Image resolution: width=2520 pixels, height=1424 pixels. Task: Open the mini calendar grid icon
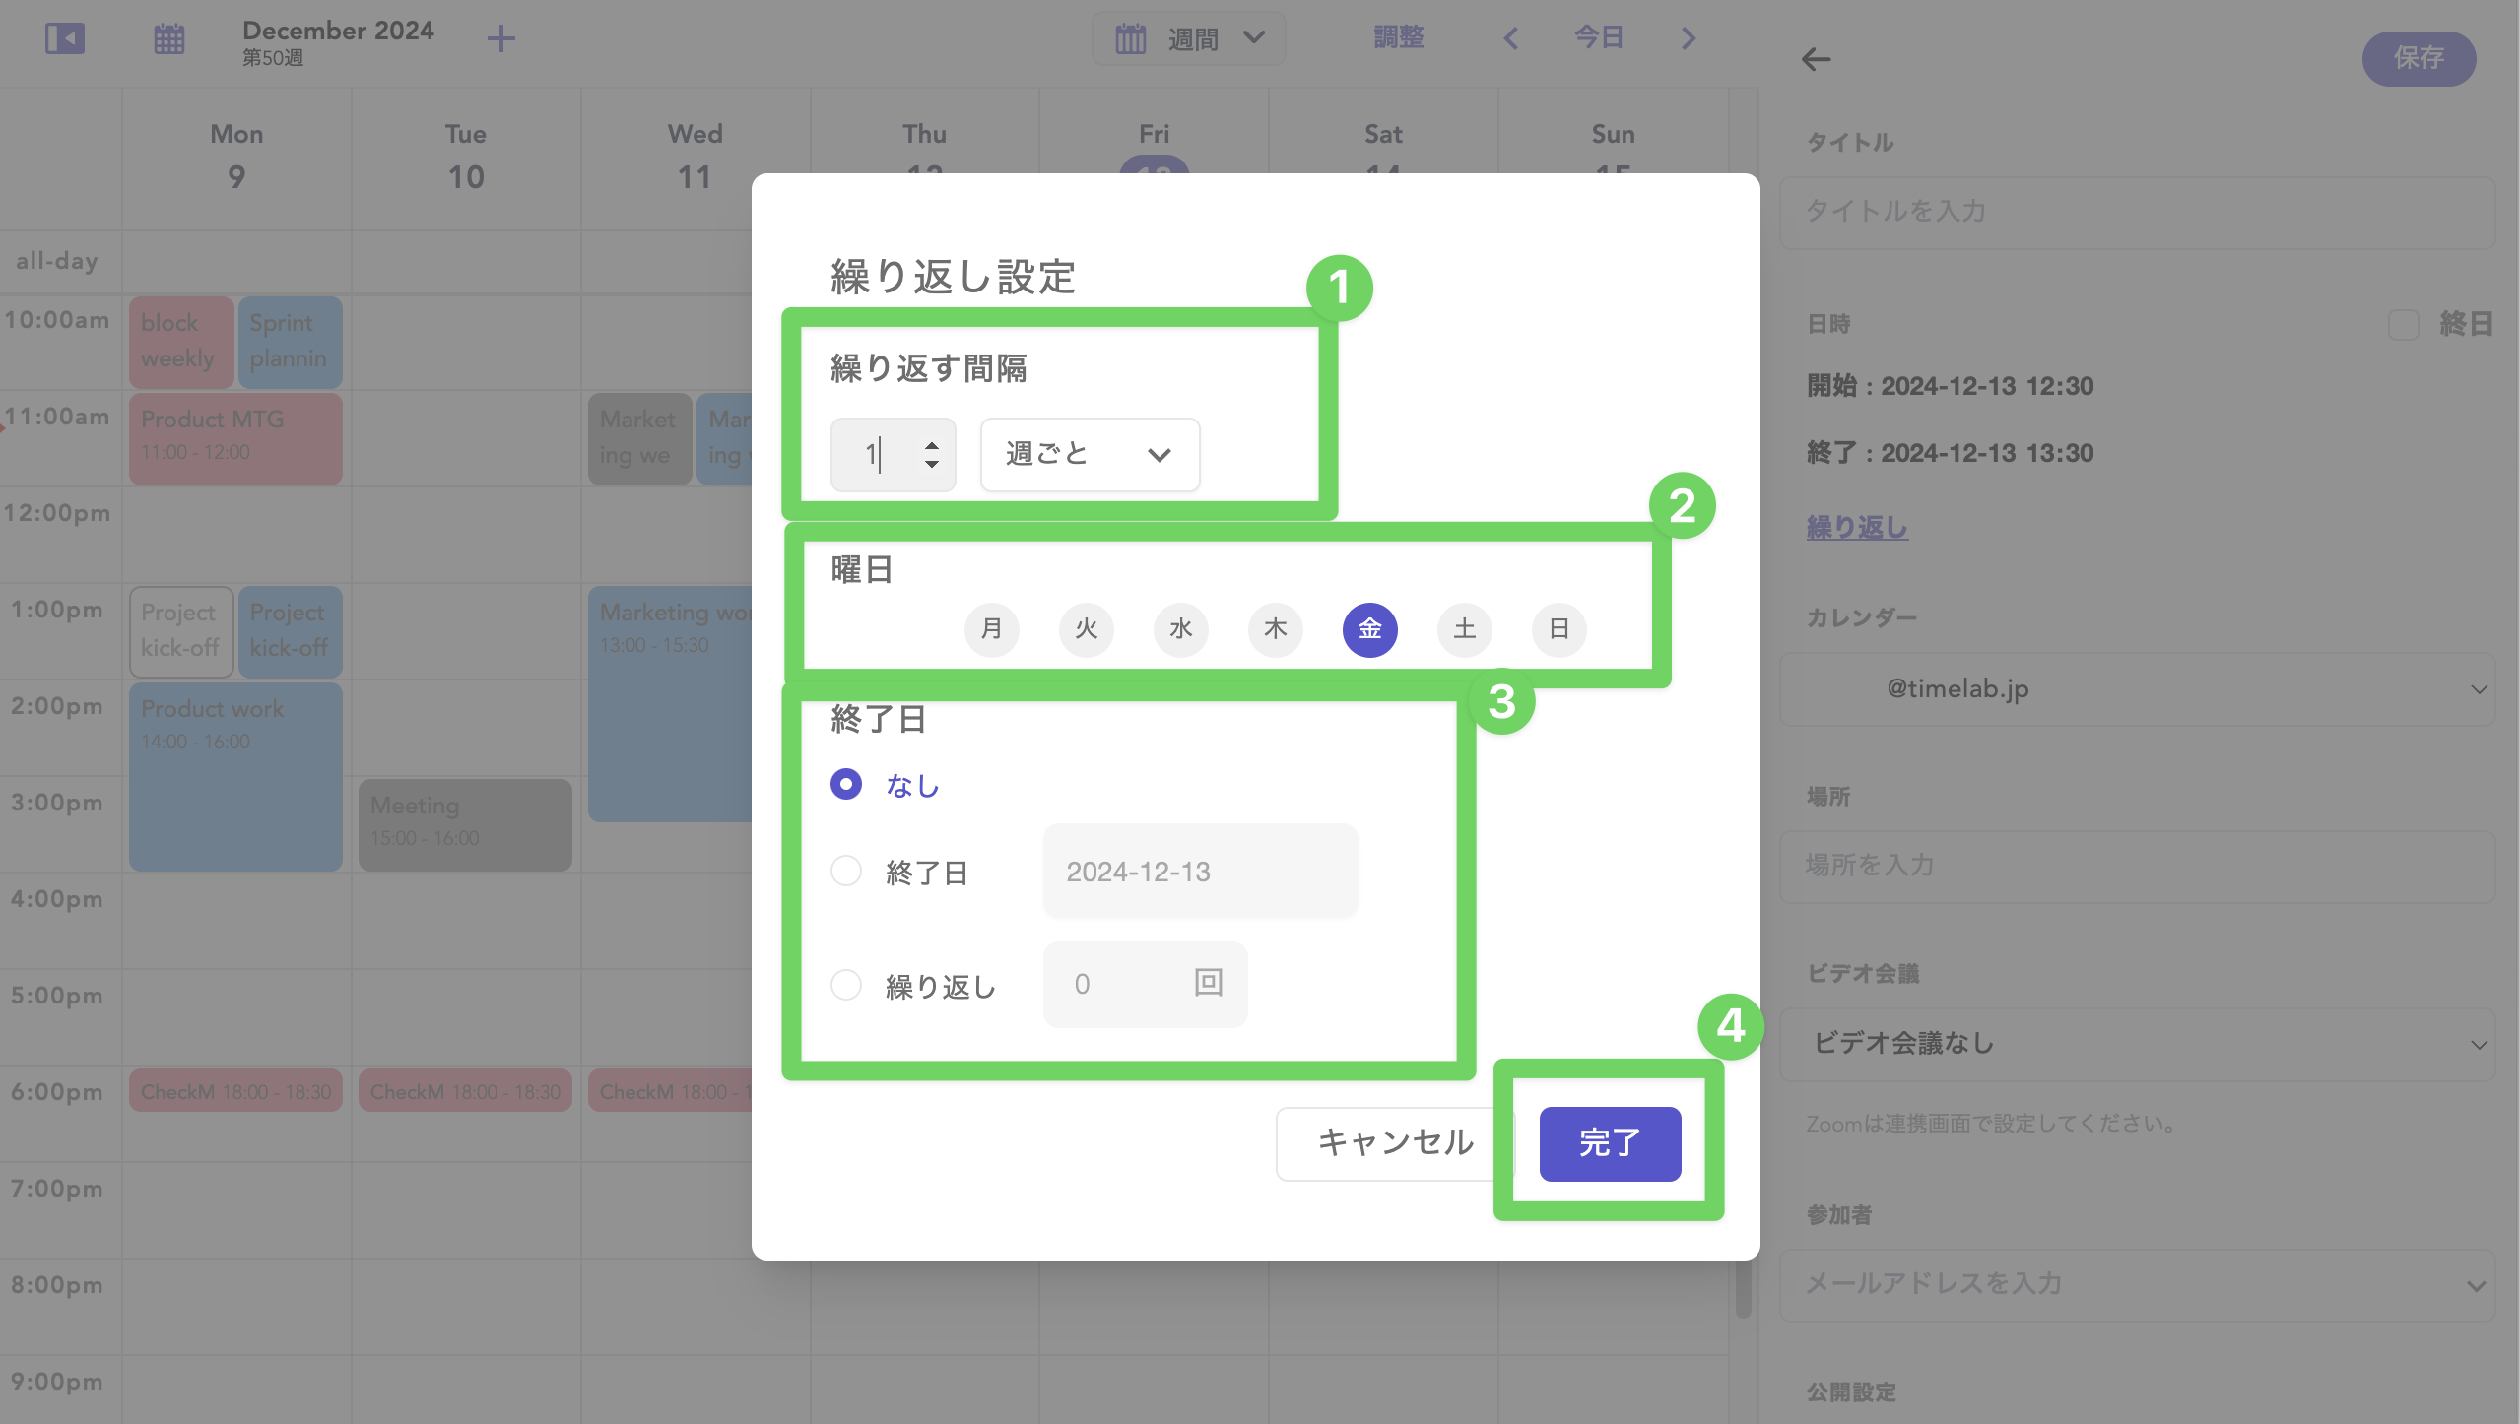click(x=169, y=38)
